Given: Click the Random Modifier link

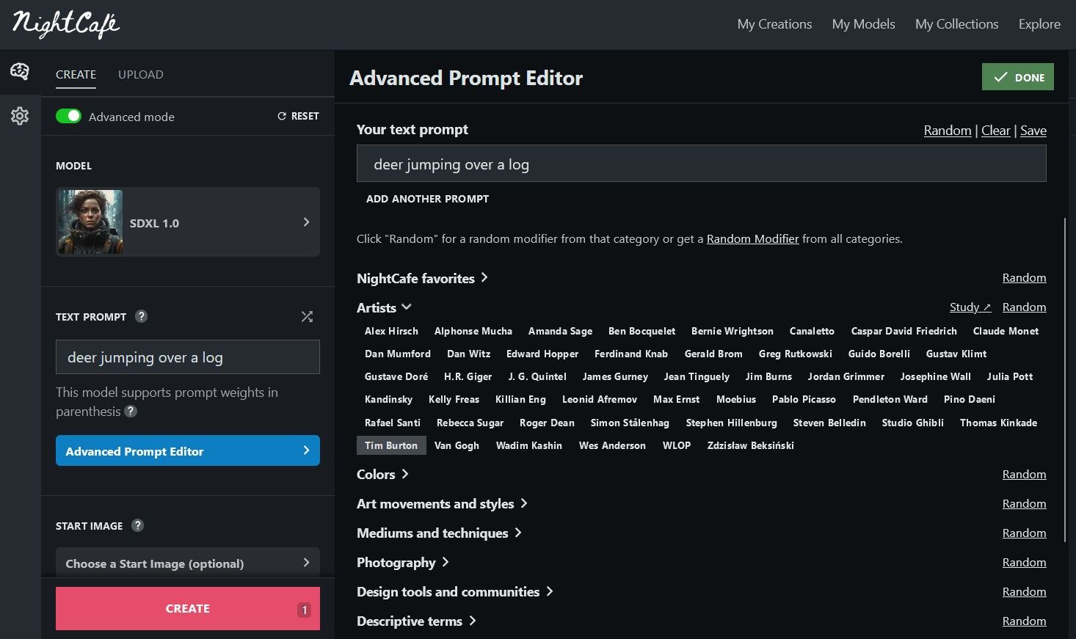Looking at the screenshot, I should click(752, 238).
